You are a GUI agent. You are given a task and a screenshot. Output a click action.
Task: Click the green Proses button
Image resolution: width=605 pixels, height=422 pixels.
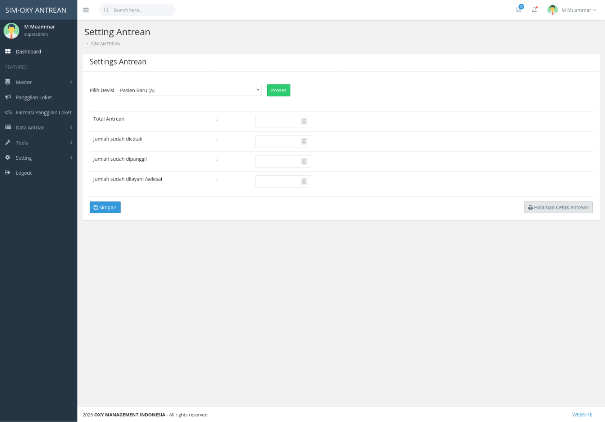coord(279,90)
